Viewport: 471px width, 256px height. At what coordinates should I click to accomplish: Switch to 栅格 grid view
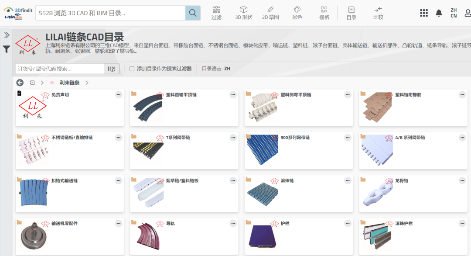click(324, 13)
